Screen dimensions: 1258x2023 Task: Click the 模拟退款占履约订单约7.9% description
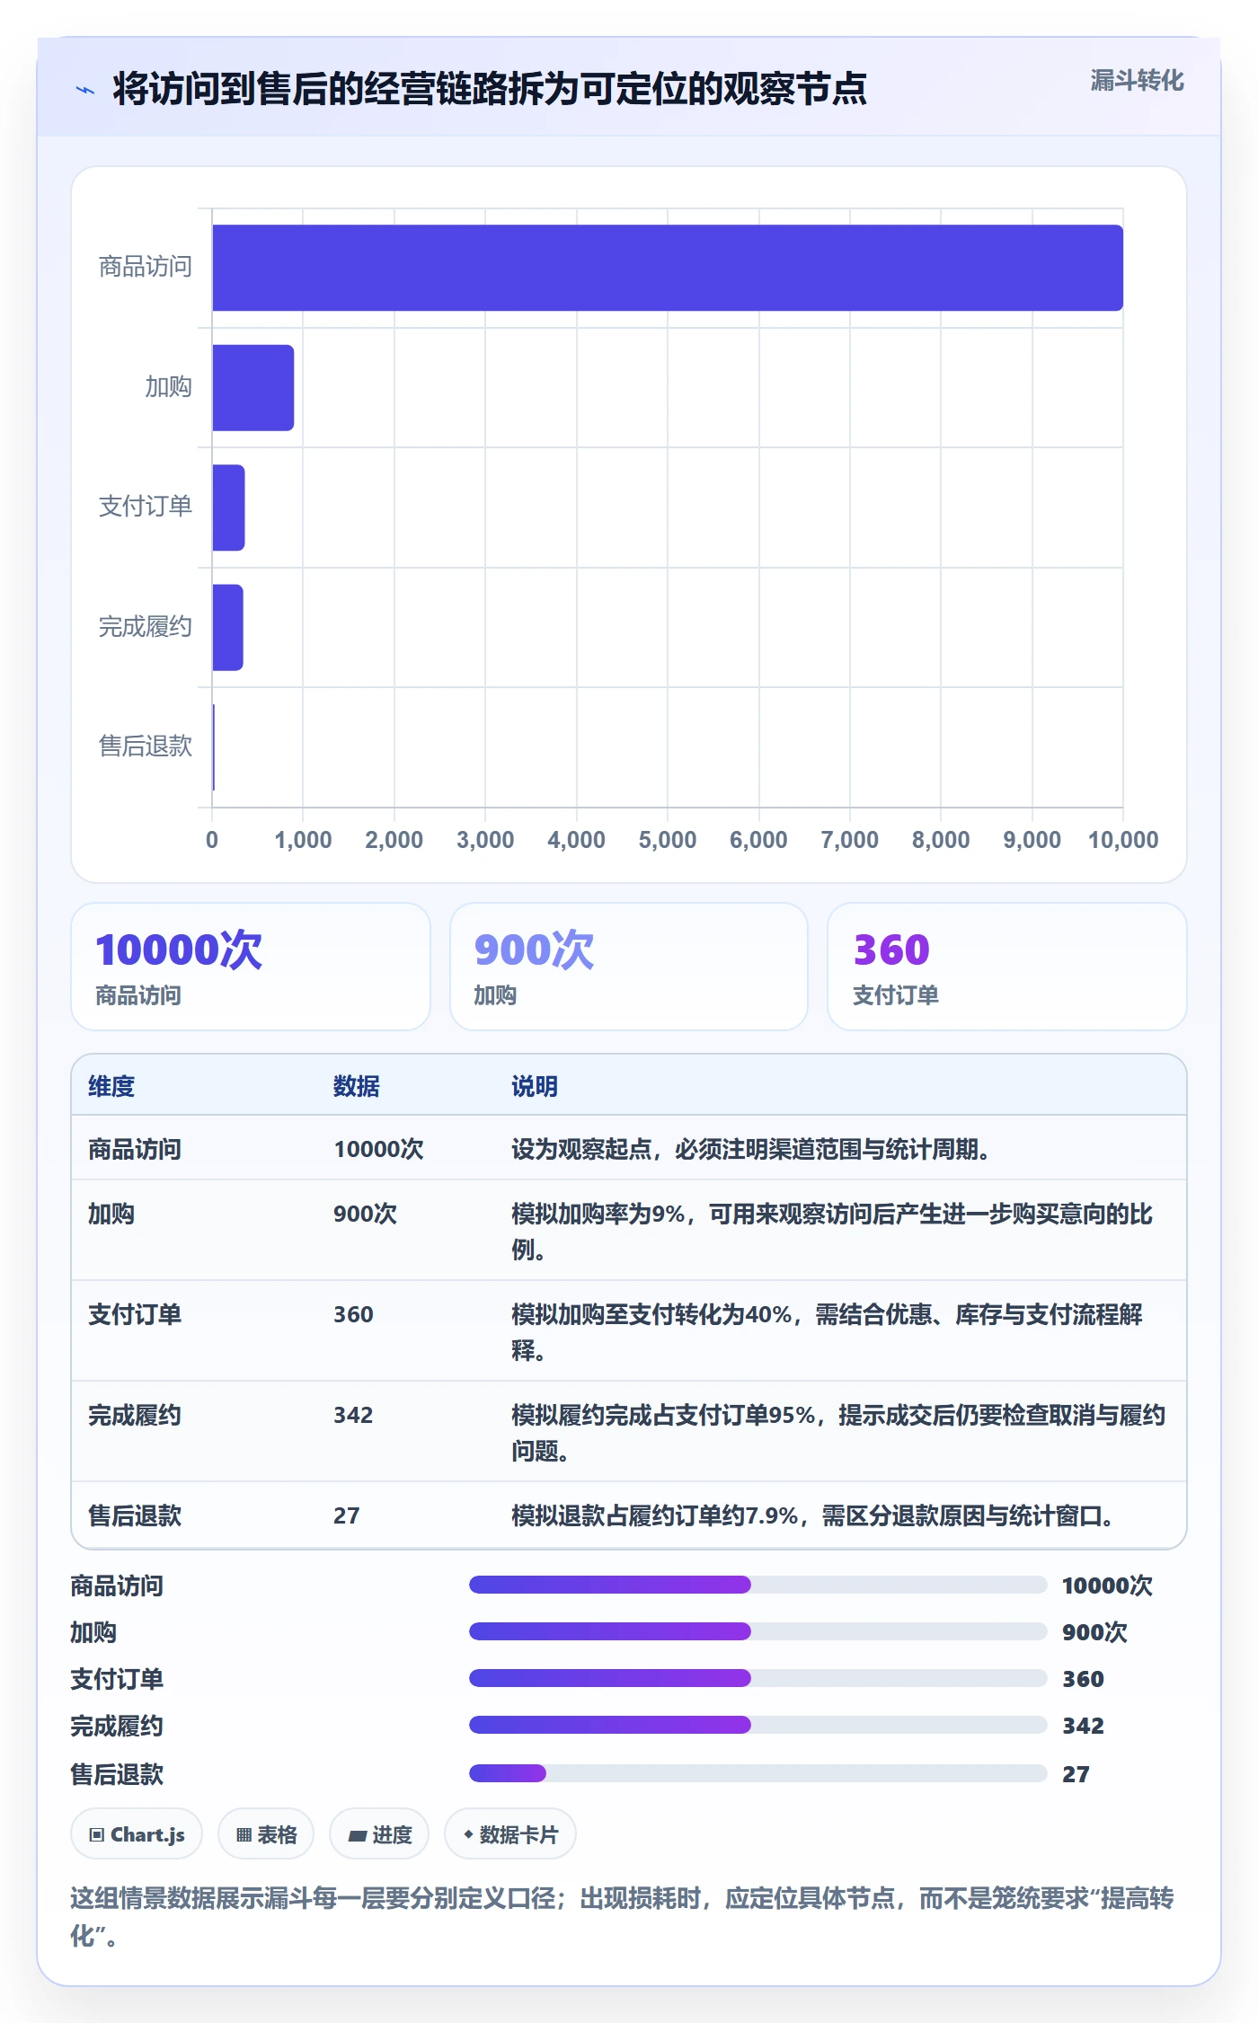(813, 1515)
